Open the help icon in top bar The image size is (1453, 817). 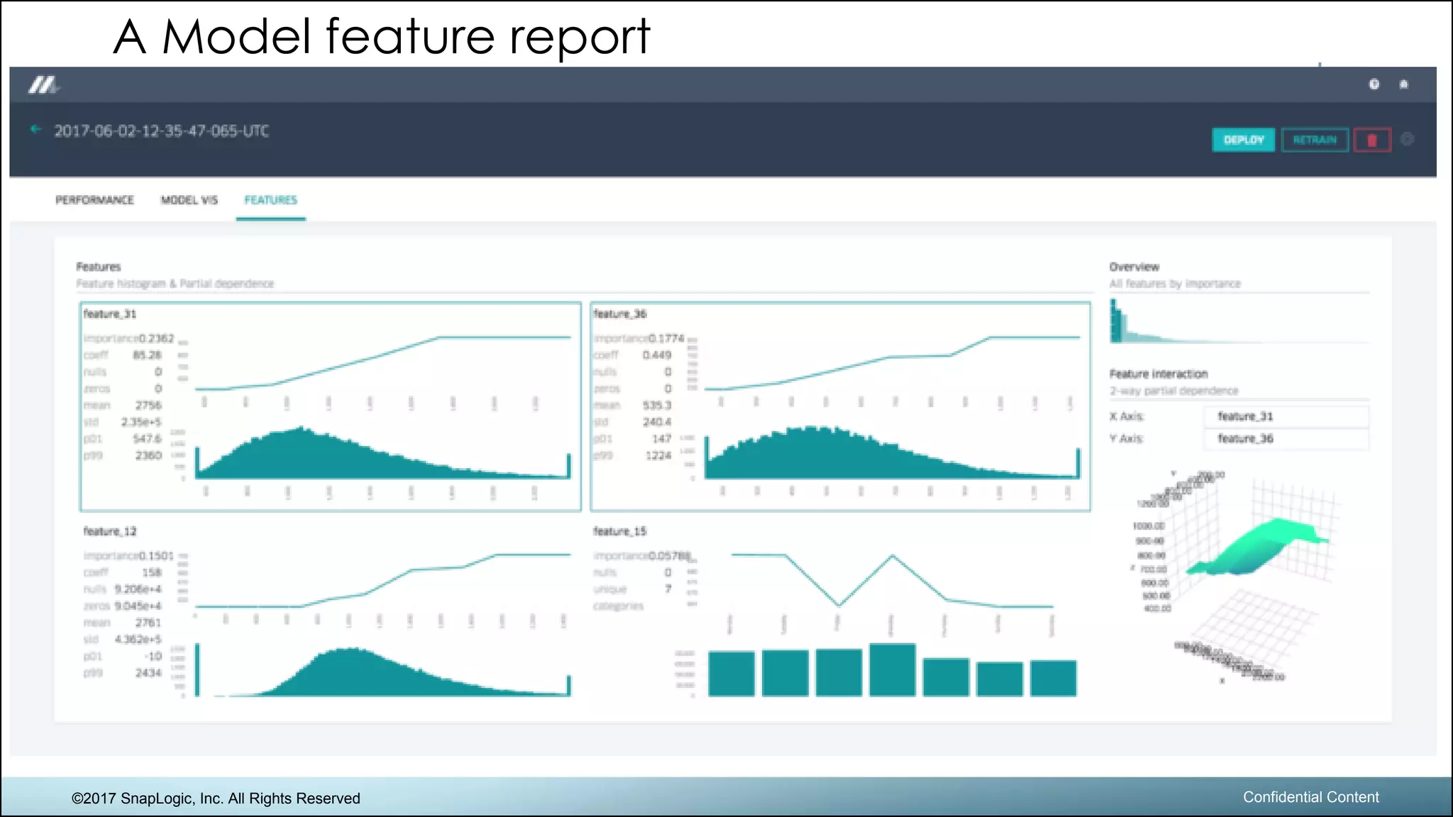1374,84
